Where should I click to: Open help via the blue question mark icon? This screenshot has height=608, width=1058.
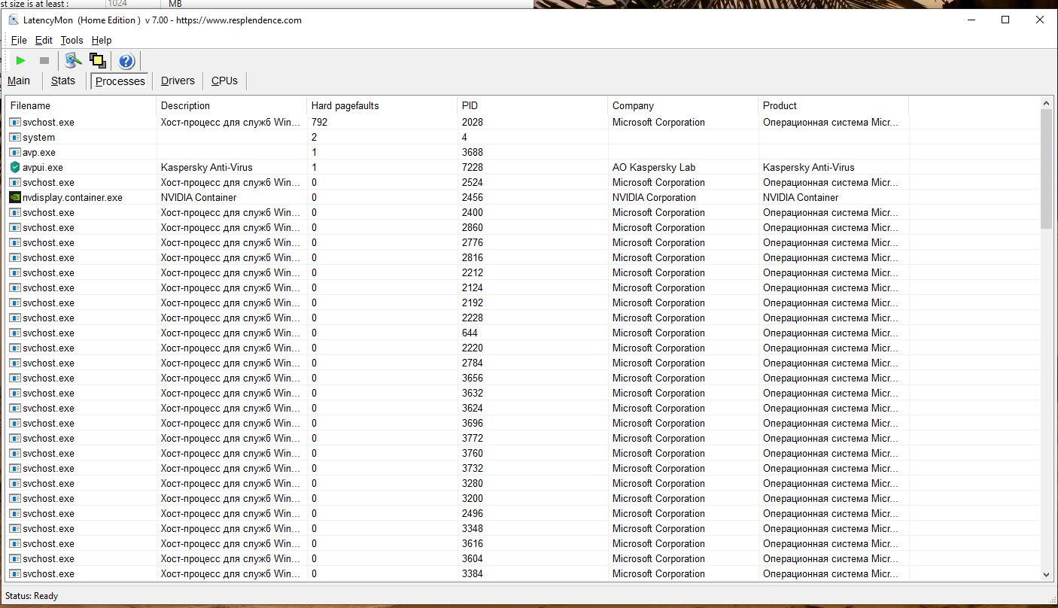126,61
